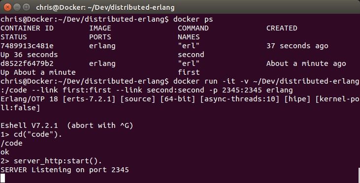The image size is (360, 183).
Task: Click the CONTAINER ID column header
Action: pyautogui.click(x=27, y=28)
